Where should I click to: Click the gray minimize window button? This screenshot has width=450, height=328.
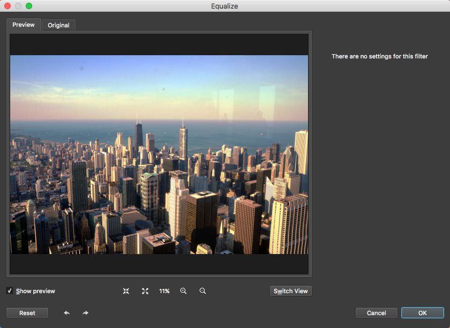[x=18, y=6]
